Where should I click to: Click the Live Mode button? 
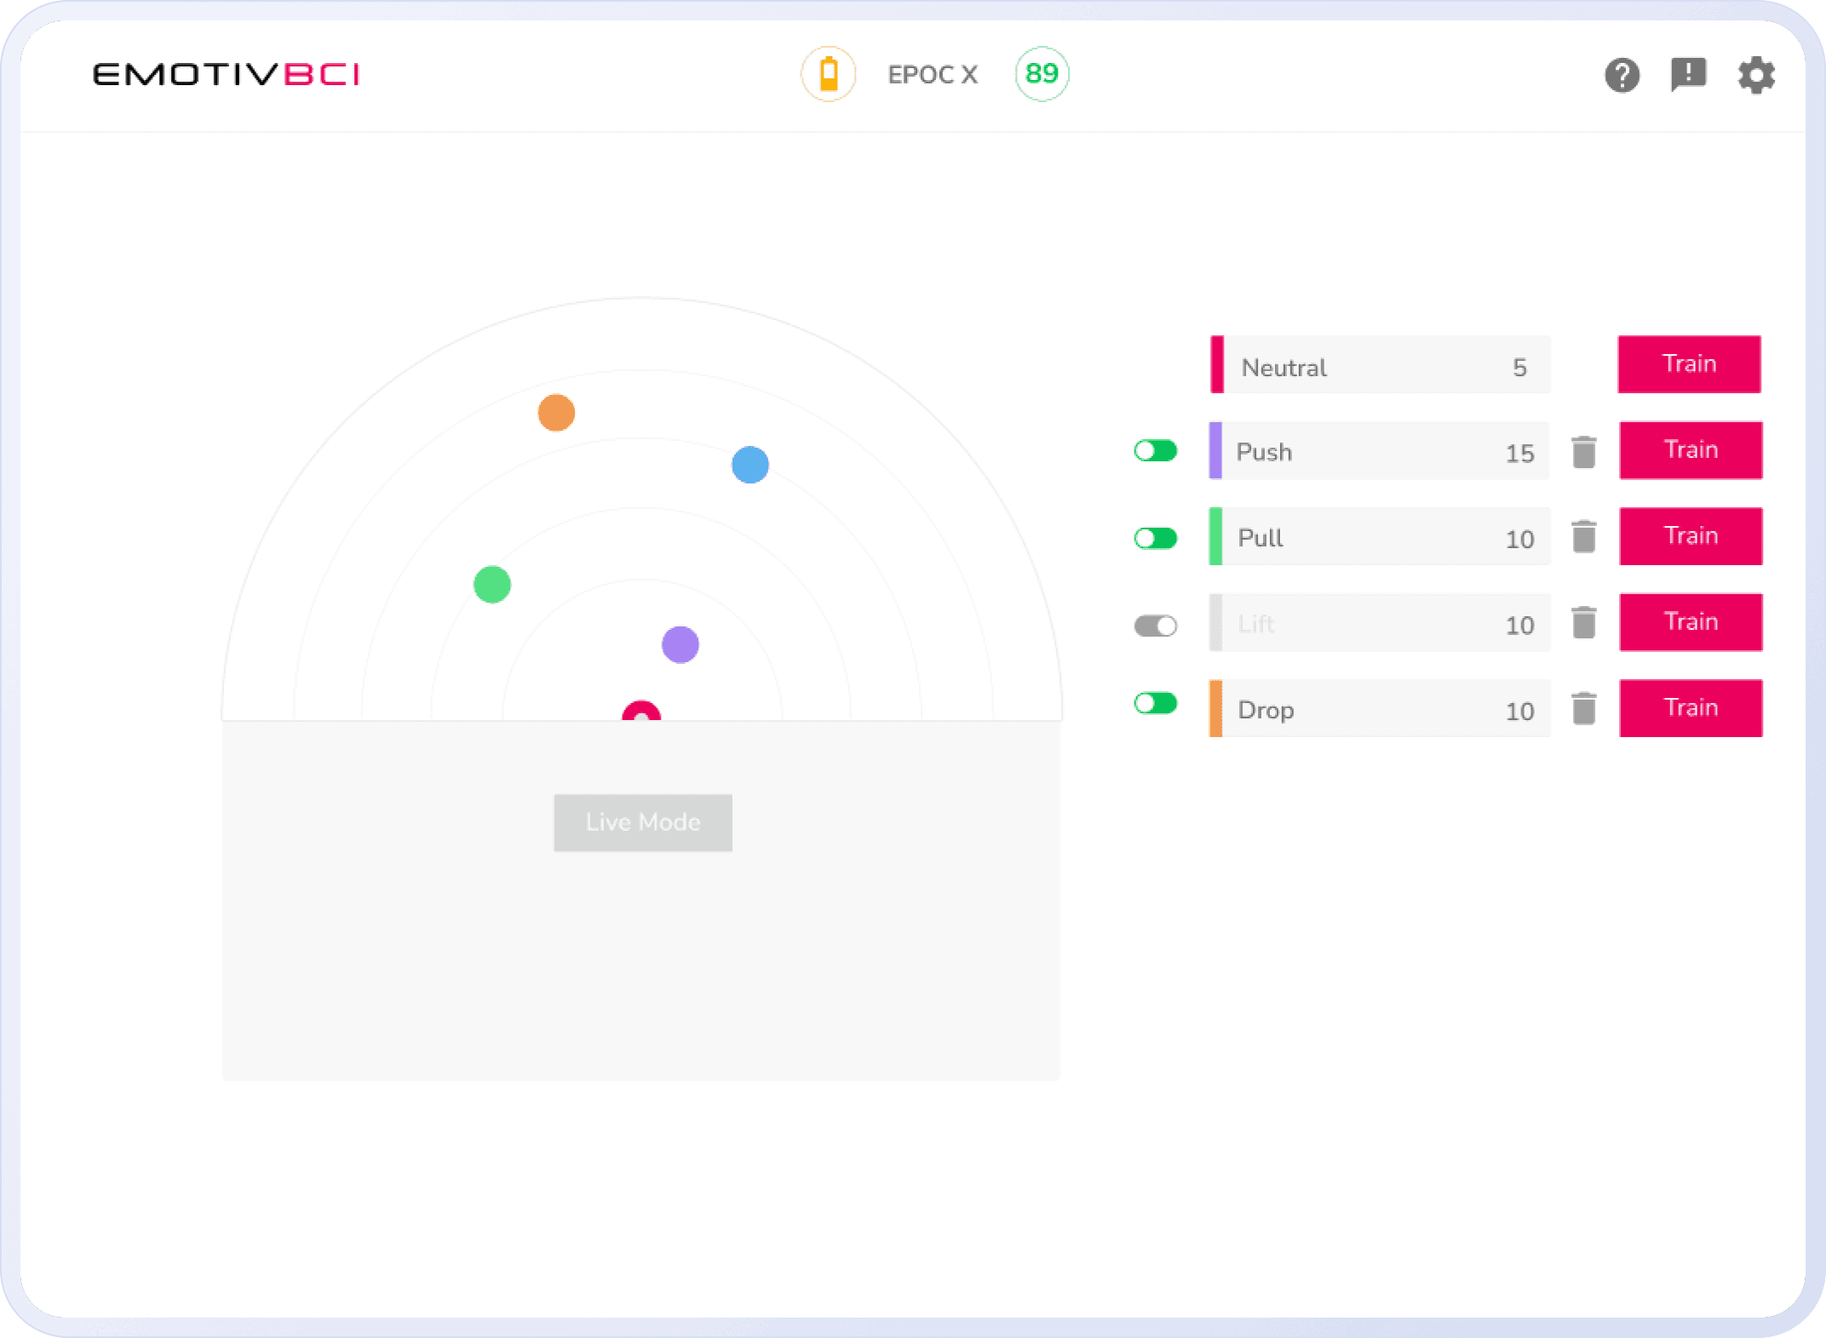[x=642, y=822]
